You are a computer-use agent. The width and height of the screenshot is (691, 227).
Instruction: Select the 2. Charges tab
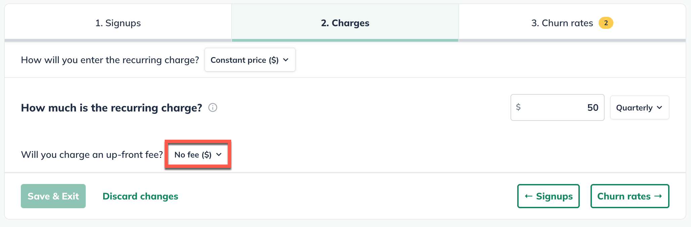[345, 23]
